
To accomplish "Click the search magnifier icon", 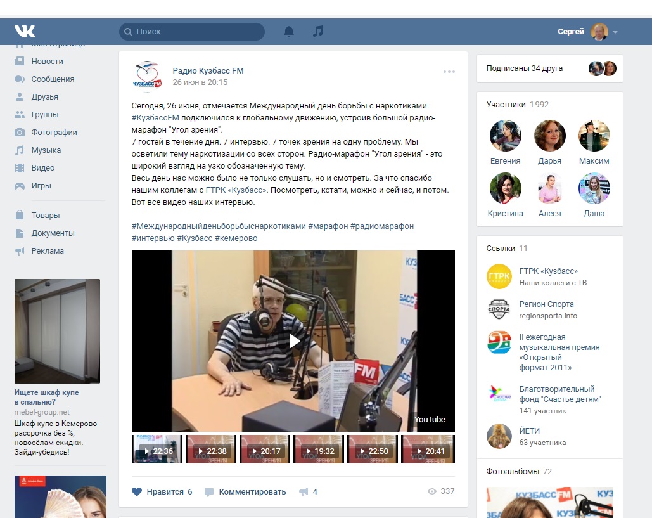I will pos(128,32).
